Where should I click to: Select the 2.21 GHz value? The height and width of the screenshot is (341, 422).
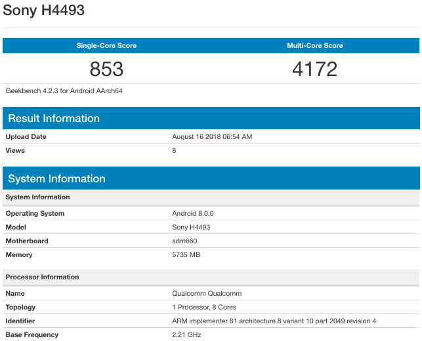(x=186, y=335)
